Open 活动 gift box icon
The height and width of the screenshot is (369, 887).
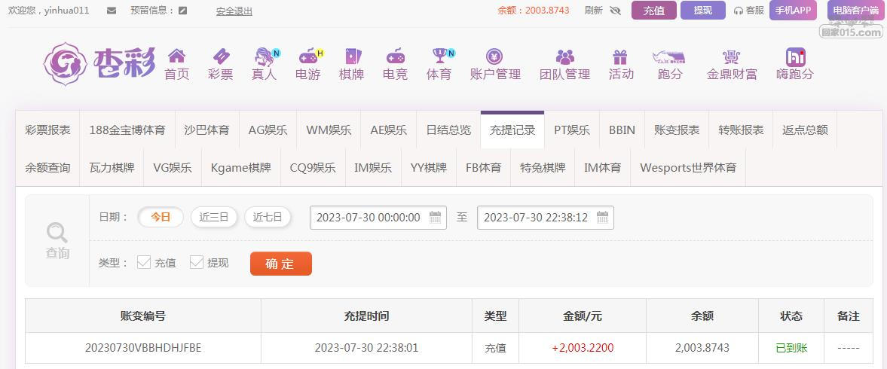click(620, 56)
